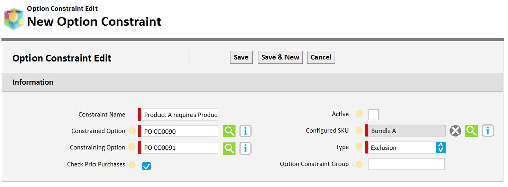Screen dimensions: 508x187
Task: Select the New Option Constraint title
Action: coord(94,22)
